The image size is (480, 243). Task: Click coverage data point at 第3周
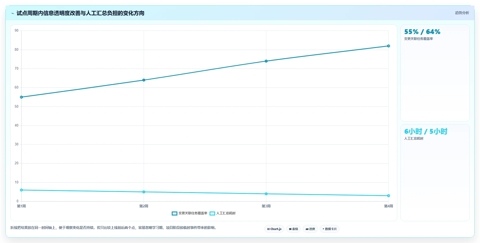coord(266,61)
